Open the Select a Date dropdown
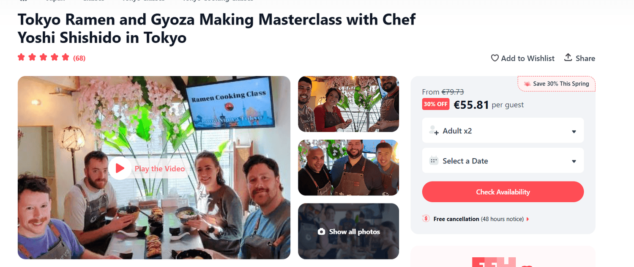Viewport: 634px width, 267px height. point(503,161)
